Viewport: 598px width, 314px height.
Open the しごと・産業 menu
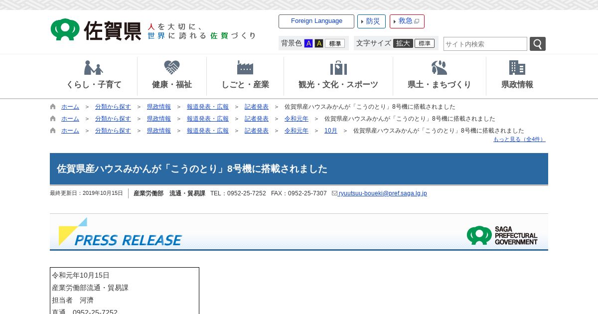(245, 76)
